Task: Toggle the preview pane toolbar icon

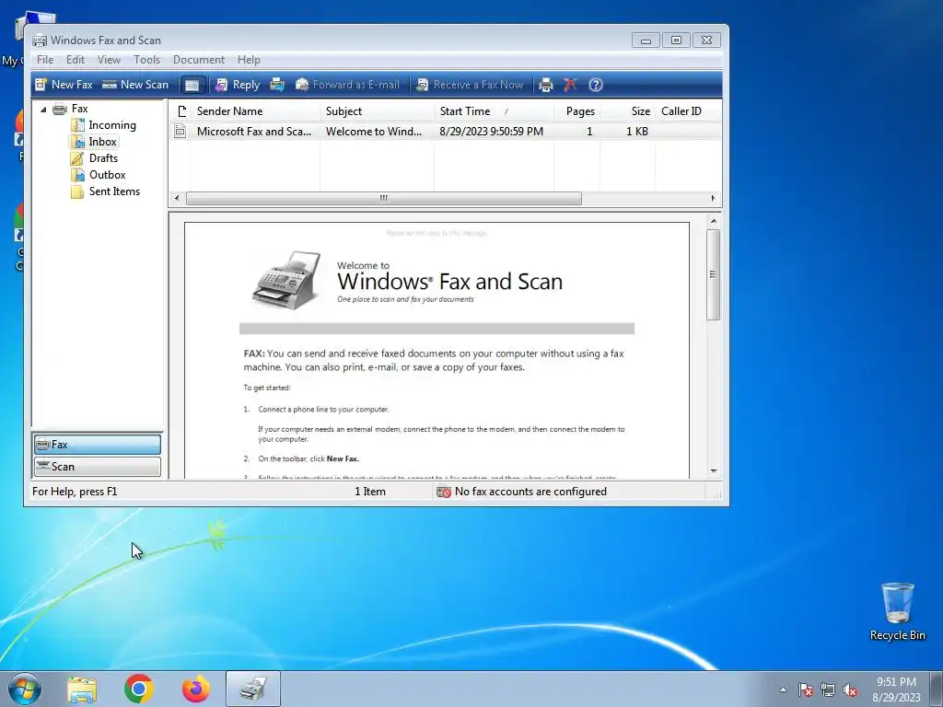Action: pyautogui.click(x=192, y=85)
